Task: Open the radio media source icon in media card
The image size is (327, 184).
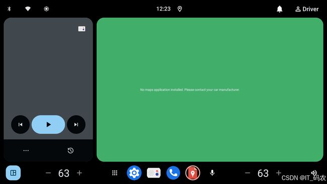Action: [x=81, y=29]
